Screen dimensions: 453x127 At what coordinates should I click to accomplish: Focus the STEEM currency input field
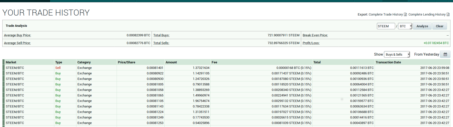tap(386, 26)
